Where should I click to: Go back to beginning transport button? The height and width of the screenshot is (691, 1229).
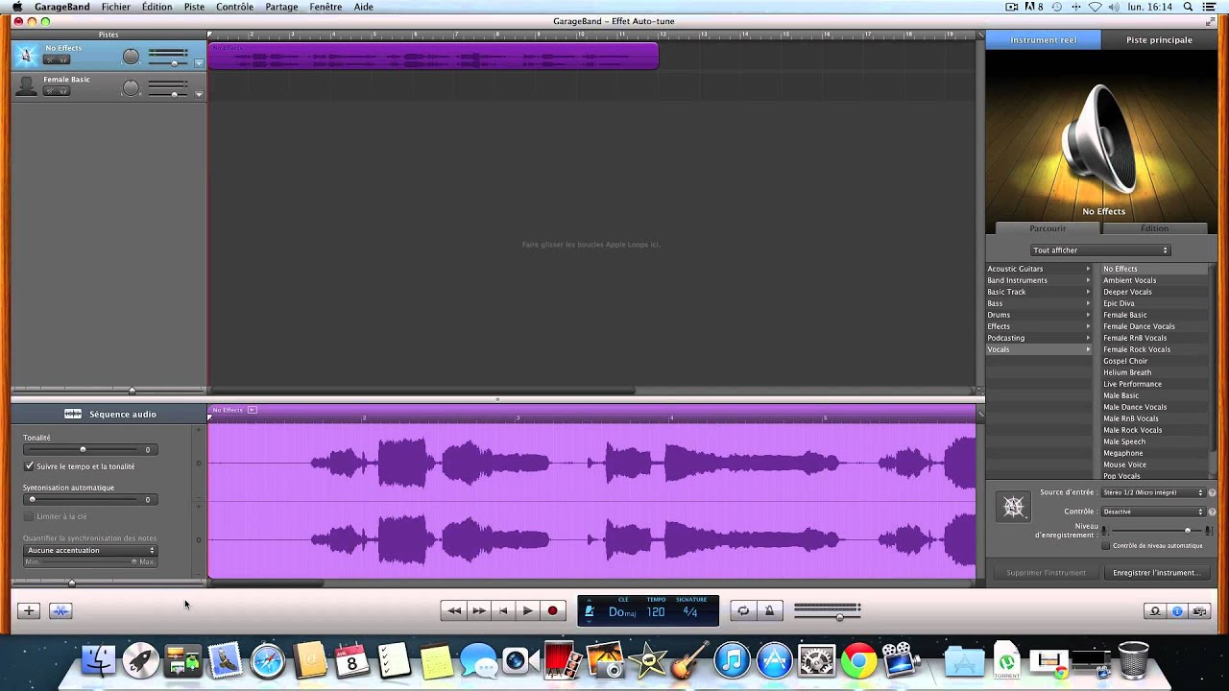tap(503, 610)
